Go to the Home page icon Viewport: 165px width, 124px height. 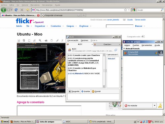click(x=28, y=10)
